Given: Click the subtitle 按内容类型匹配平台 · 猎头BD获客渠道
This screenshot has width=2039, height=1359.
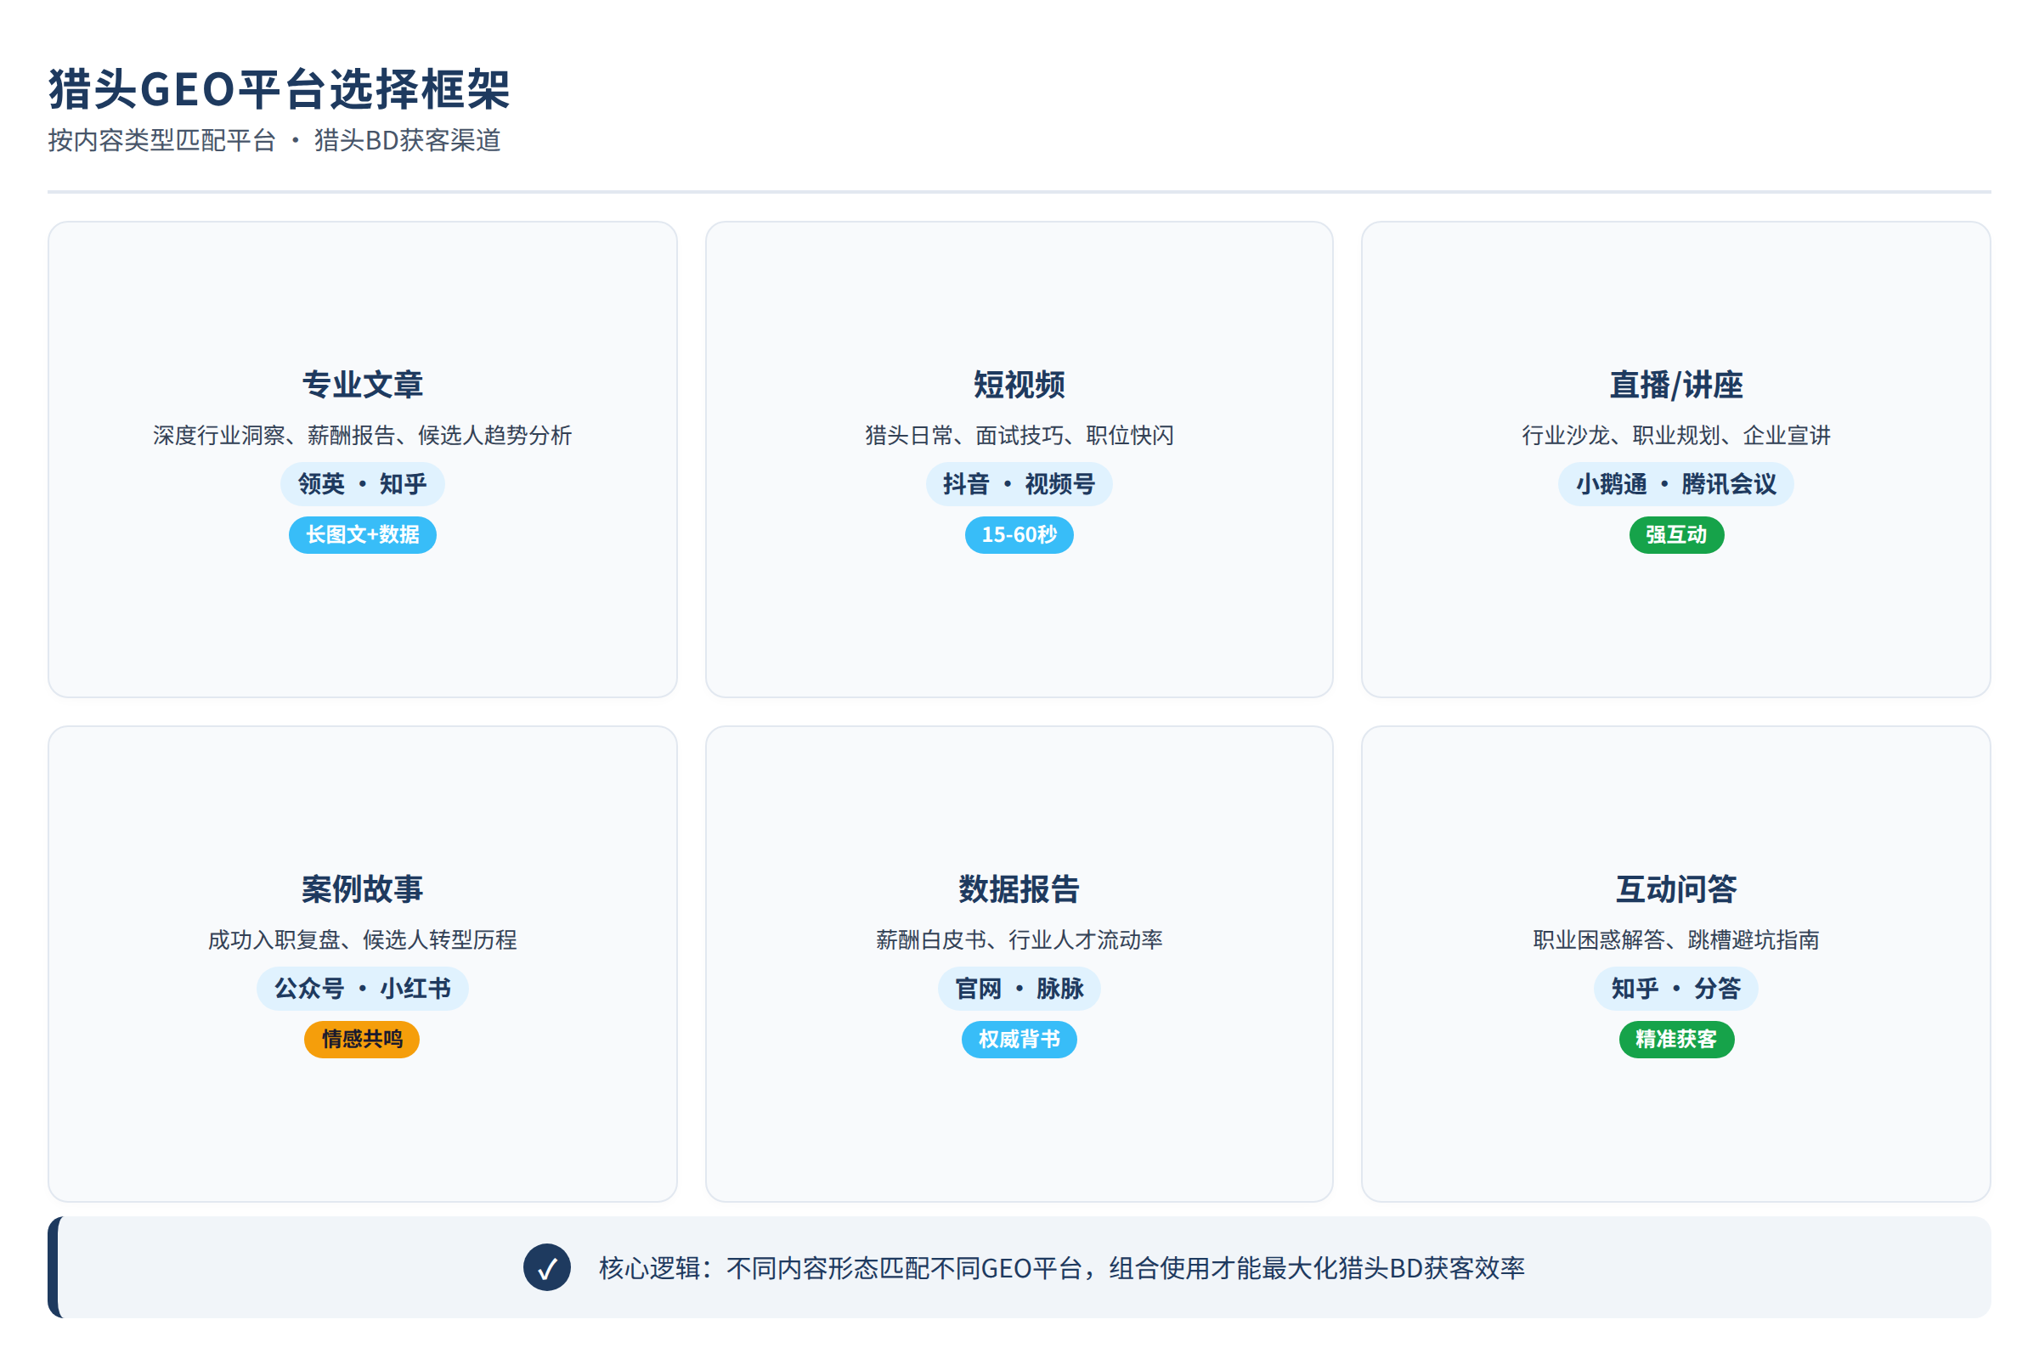Looking at the screenshot, I should [x=274, y=139].
